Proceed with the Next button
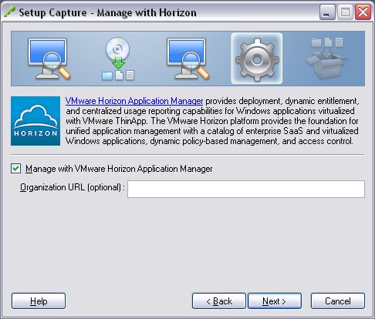The image size is (375, 319). (x=275, y=301)
